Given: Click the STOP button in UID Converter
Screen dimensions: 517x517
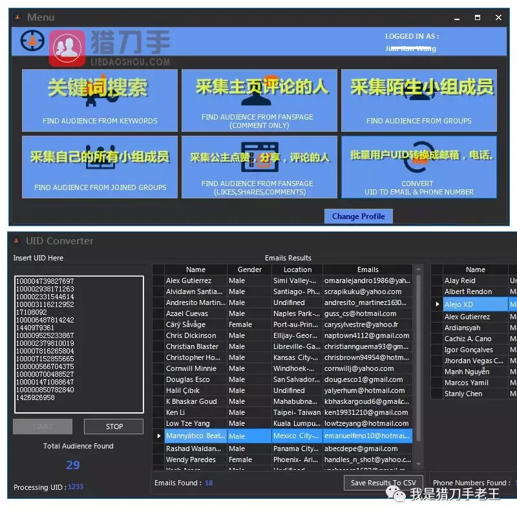Looking at the screenshot, I should 114,427.
